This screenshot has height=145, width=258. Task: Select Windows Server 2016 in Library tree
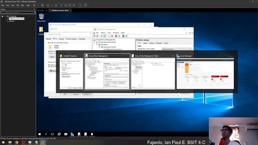[17, 19]
